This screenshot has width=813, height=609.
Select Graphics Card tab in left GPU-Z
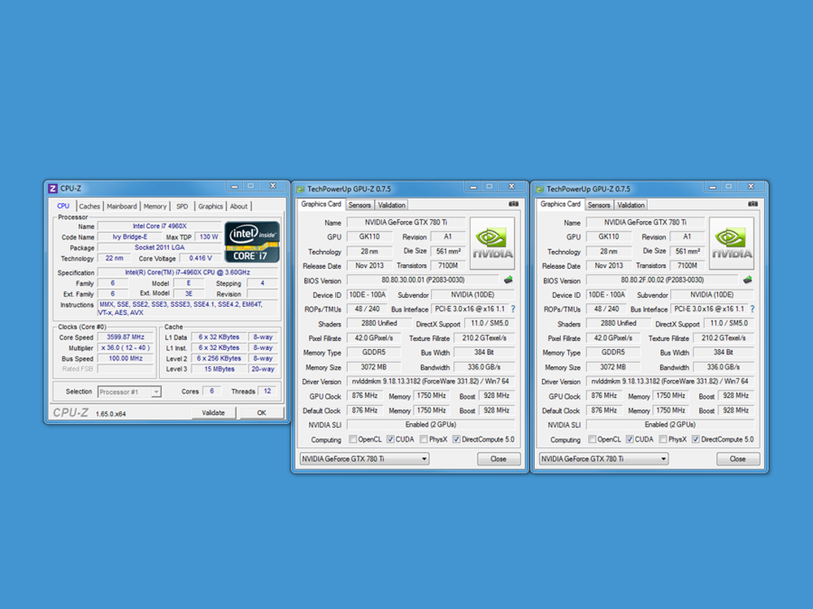point(321,204)
